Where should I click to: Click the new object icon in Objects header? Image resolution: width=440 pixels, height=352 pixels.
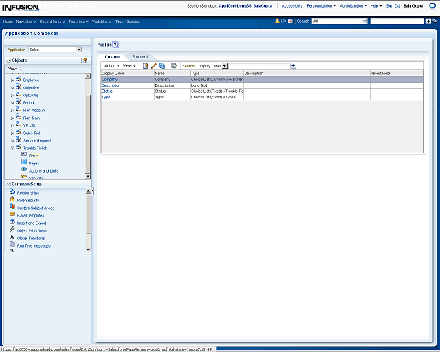tap(84, 60)
